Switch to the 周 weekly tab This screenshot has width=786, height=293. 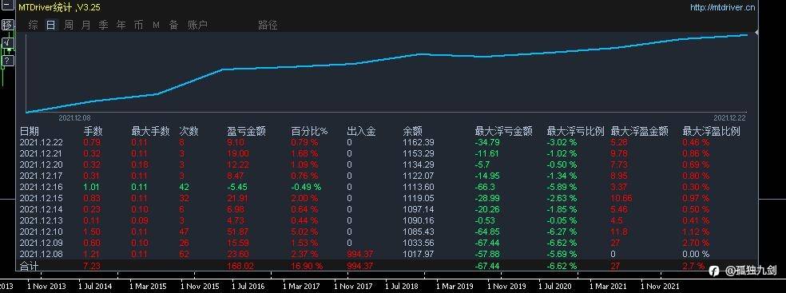[69, 25]
